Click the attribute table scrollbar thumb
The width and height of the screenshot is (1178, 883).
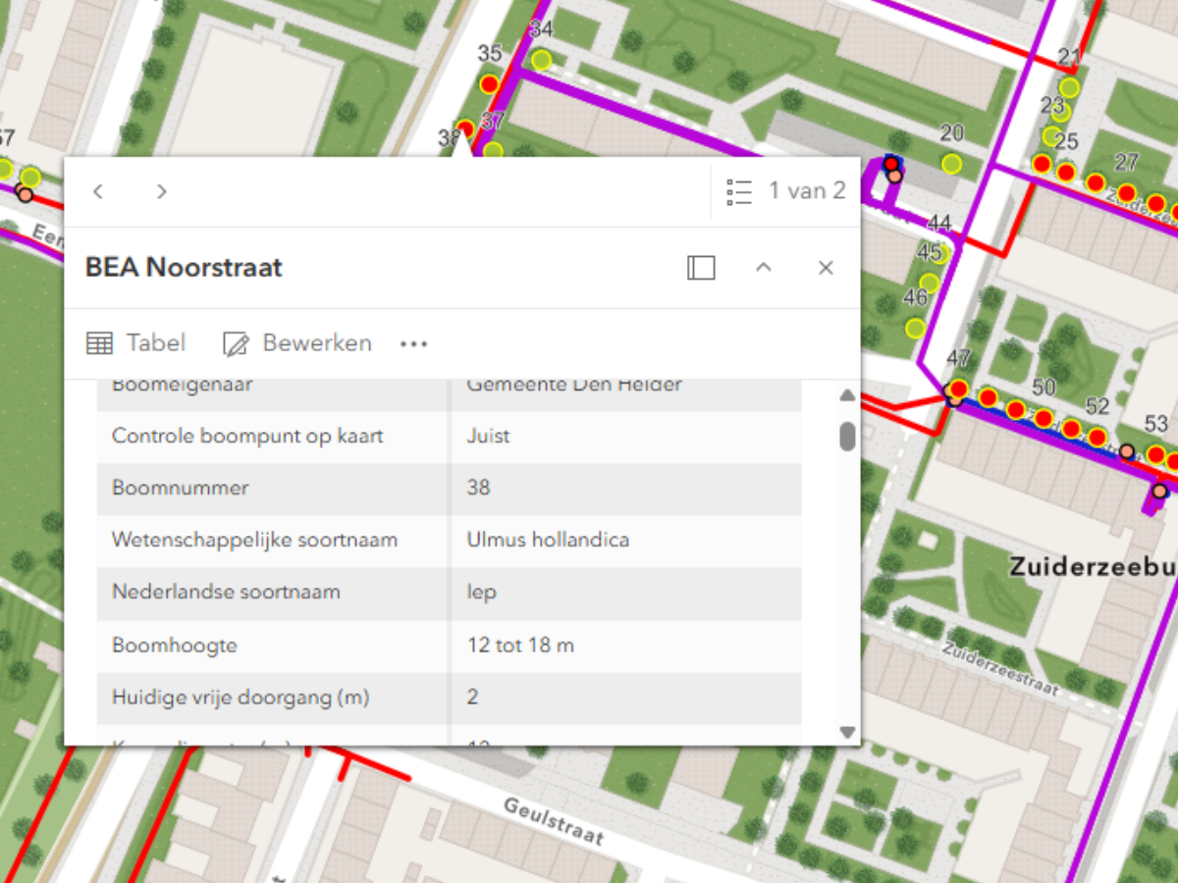click(847, 436)
